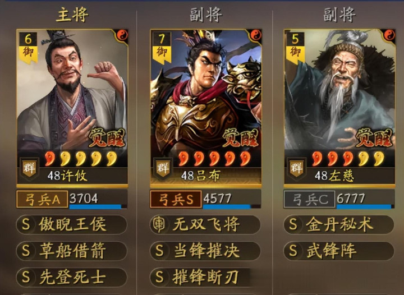Click the yellow 6 御 banner on 许攸
The height and width of the screenshot is (295, 404).
28,48
